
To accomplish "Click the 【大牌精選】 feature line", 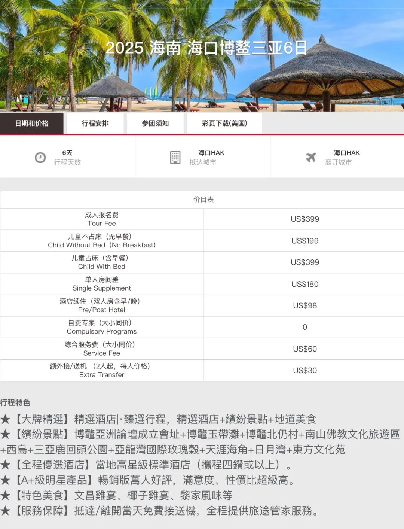I will click(158, 419).
